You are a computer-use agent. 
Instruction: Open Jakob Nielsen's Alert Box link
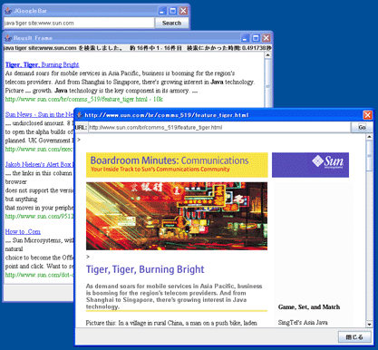pos(40,164)
